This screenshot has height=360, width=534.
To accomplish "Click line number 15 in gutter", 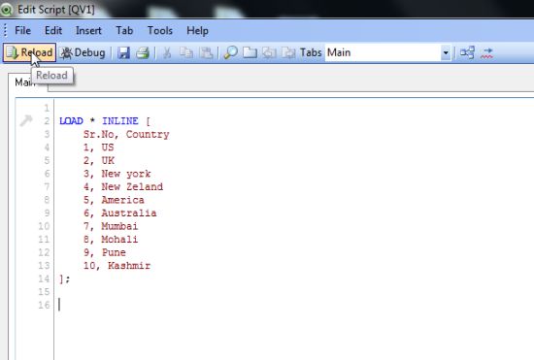I will [x=44, y=292].
